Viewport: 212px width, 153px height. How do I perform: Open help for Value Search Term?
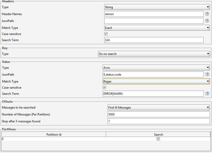[x=207, y=93]
